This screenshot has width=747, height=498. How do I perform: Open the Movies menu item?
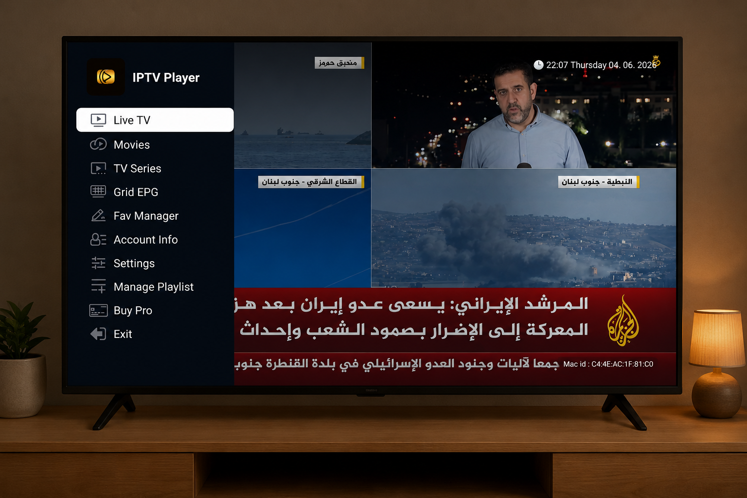click(155, 144)
